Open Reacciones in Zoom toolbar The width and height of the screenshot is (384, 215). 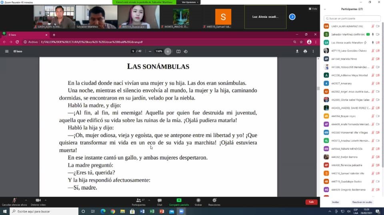214,202
